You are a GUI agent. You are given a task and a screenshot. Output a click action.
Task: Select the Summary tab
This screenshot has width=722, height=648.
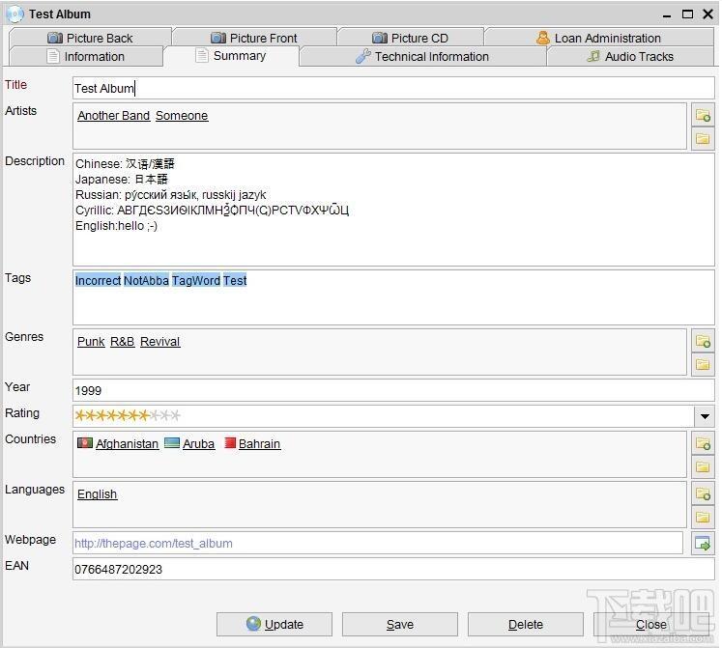pos(231,56)
